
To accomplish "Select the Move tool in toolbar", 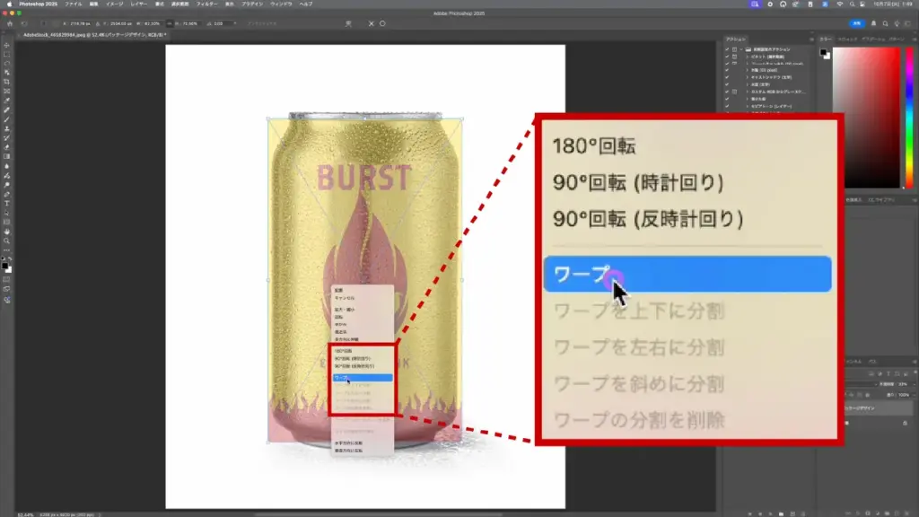I will point(6,45).
